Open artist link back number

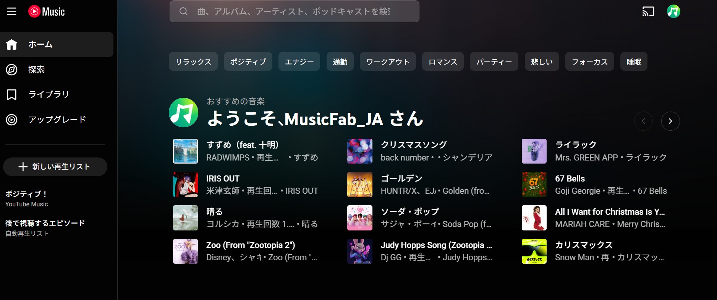[405, 157]
